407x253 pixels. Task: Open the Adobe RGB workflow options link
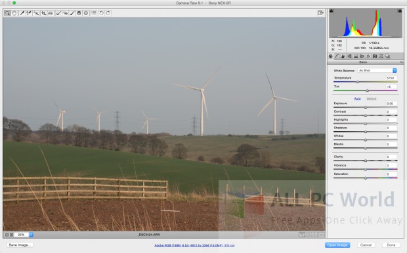[194, 245]
